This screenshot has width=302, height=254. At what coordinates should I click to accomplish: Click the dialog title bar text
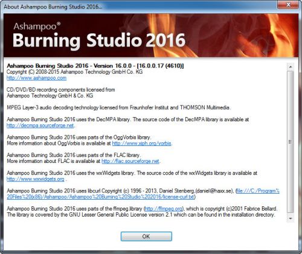point(53,7)
